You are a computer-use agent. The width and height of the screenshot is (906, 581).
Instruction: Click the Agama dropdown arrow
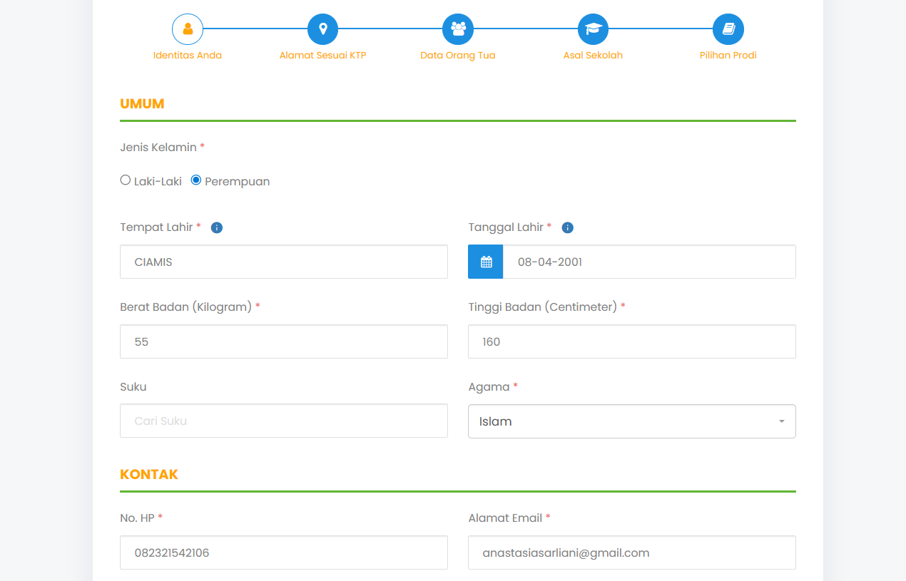(x=782, y=421)
